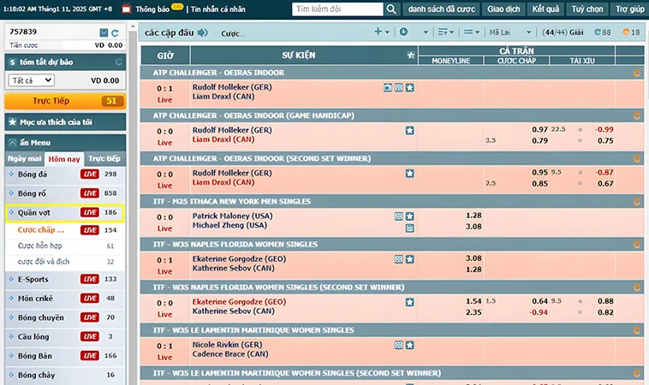Open the Tất cả dropdown in forecast summary
The height and width of the screenshot is (385, 649).
(x=32, y=80)
